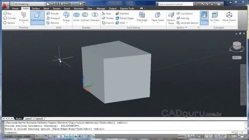The height and width of the screenshot is (140, 249).
Task: Click the annotation scale 1:1 in status bar
Action: click(x=201, y=136)
